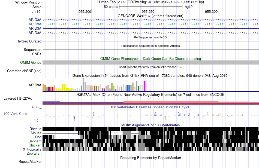Select the X_tropicalis alignment row label
The image size is (259, 168).
click(32, 149)
